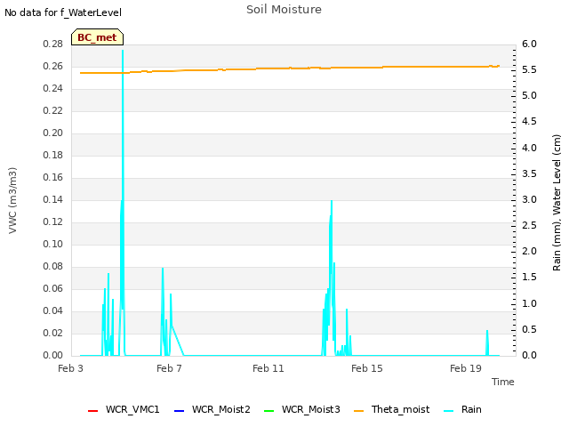Click the 0.26 left axis value
569x427 pixels.
click(x=53, y=67)
